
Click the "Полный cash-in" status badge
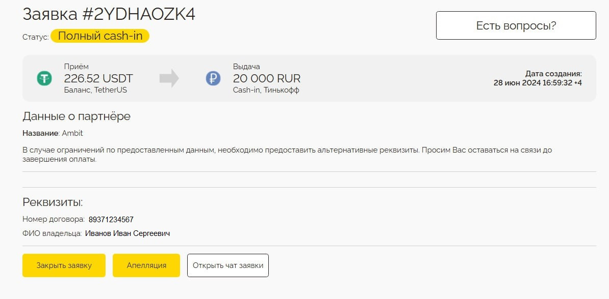pos(100,36)
